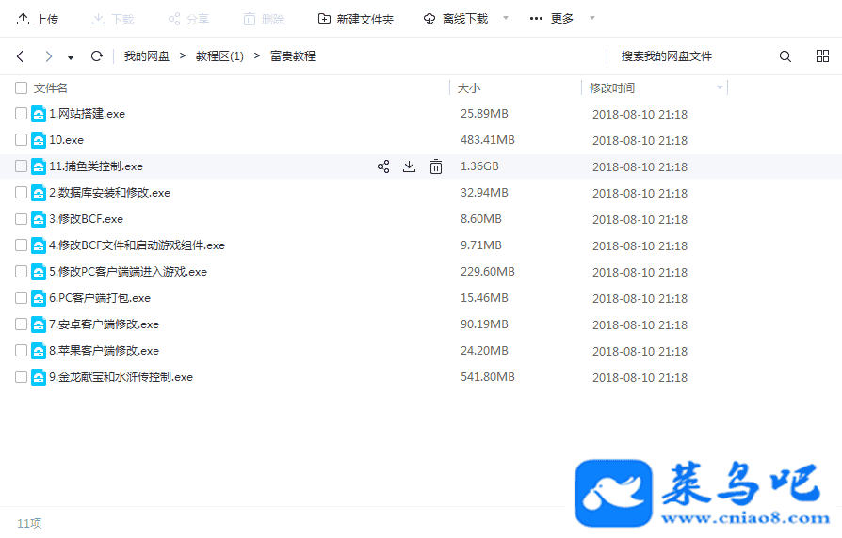The width and height of the screenshot is (842, 538).
Task: Go back with the left arrow icon
Action: [x=21, y=56]
